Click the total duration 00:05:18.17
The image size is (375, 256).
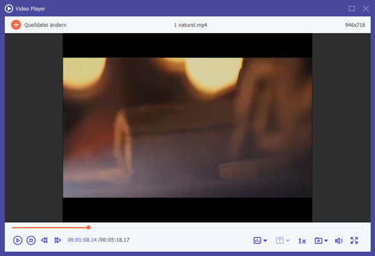click(x=115, y=240)
